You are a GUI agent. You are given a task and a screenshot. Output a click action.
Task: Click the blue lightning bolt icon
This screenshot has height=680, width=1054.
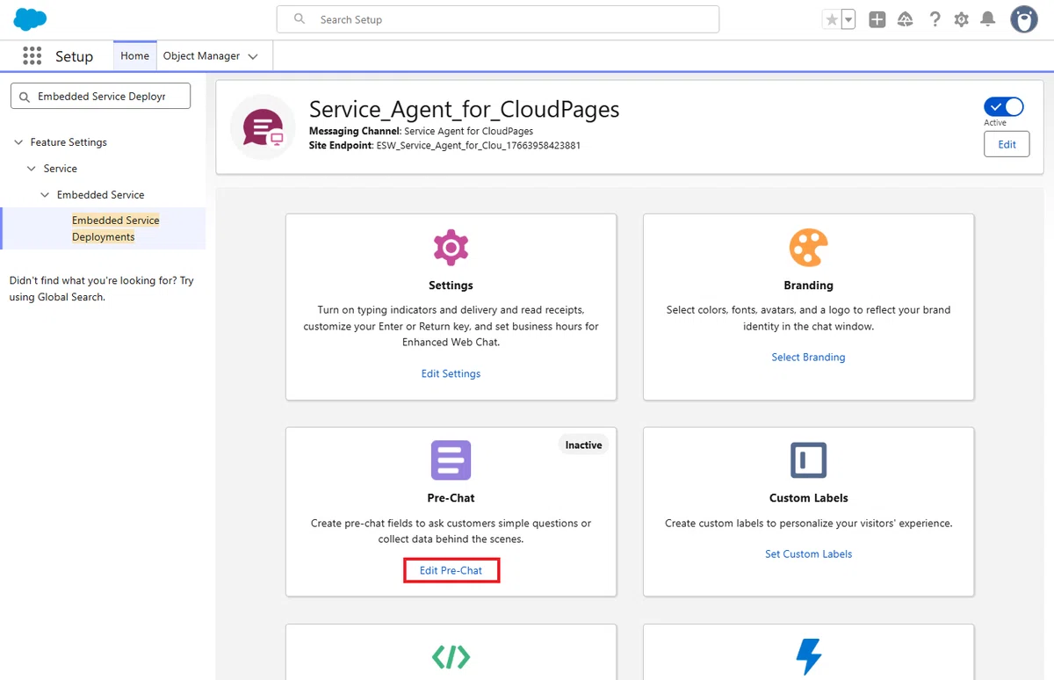click(x=808, y=657)
